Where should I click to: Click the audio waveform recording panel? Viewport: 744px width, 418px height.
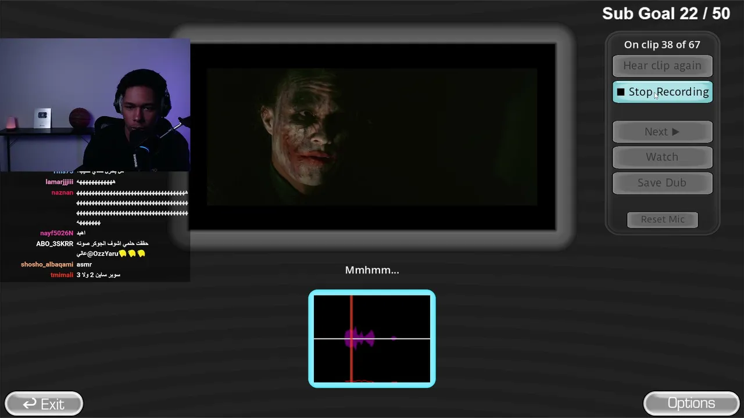coord(372,338)
